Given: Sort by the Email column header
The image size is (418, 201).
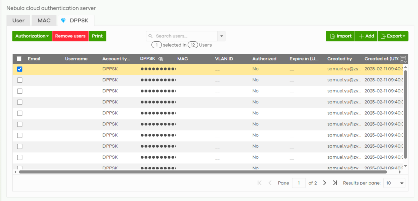Looking at the screenshot, I should tap(34, 59).
